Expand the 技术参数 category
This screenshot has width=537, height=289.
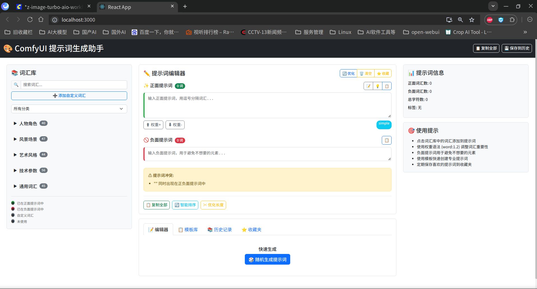31,170
